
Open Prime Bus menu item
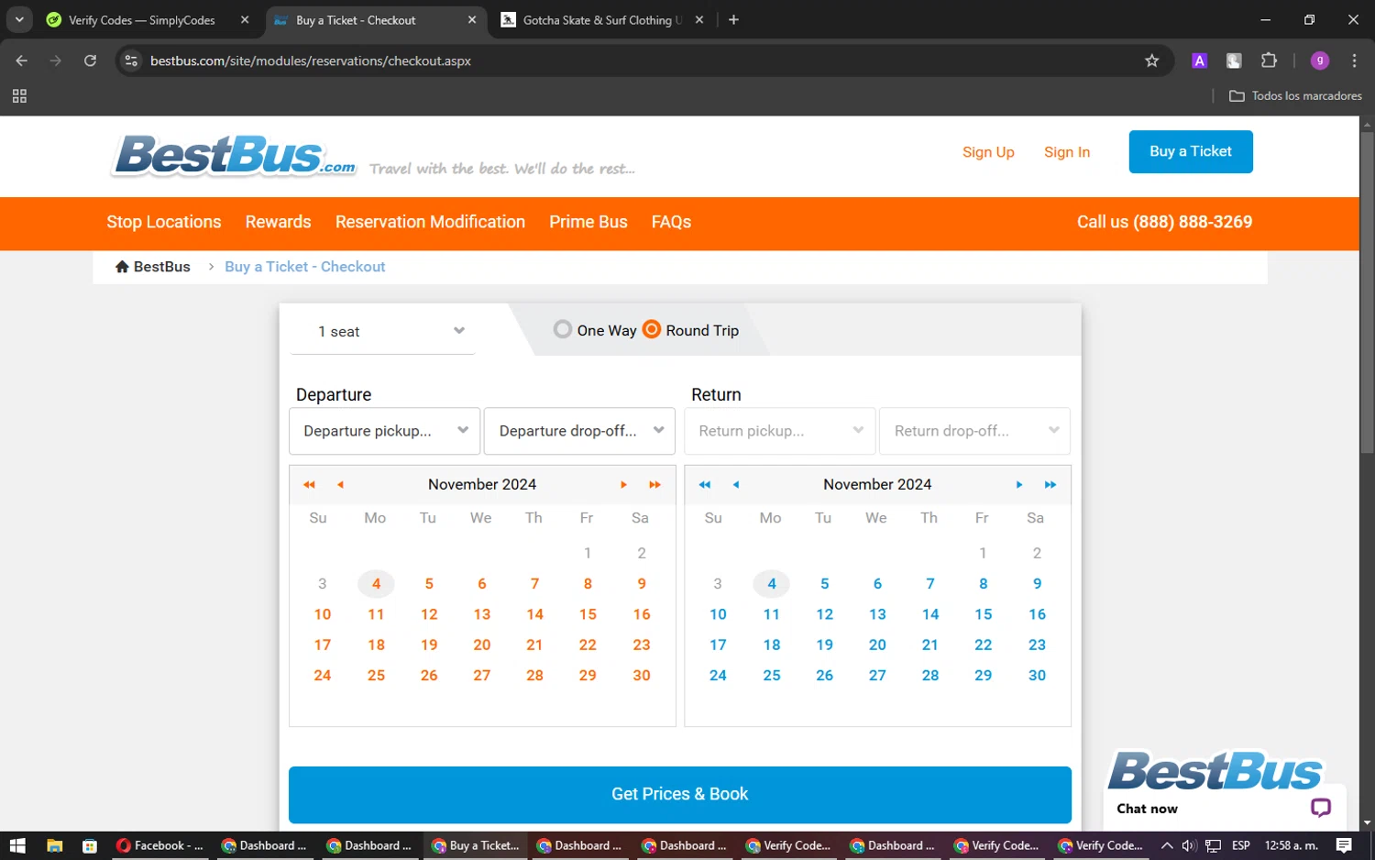588,222
